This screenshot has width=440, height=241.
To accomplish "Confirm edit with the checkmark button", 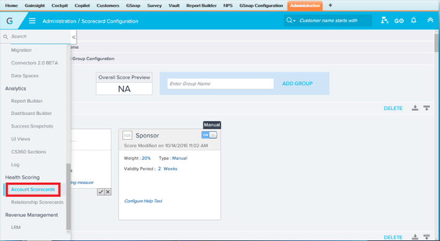I will (101, 192).
